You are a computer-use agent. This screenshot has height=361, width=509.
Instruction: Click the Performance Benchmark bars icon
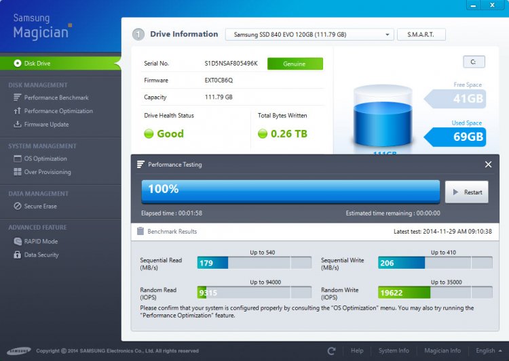pos(18,98)
